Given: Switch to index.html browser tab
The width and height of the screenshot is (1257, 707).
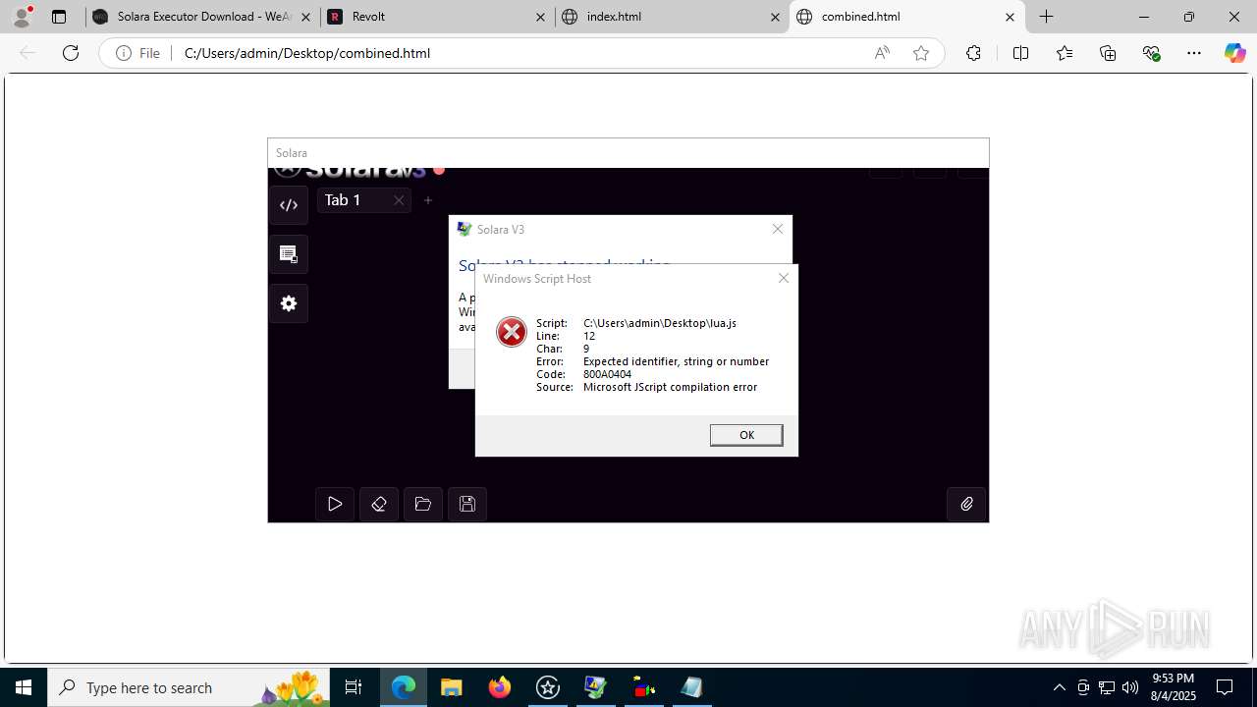Looking at the screenshot, I should click(671, 17).
